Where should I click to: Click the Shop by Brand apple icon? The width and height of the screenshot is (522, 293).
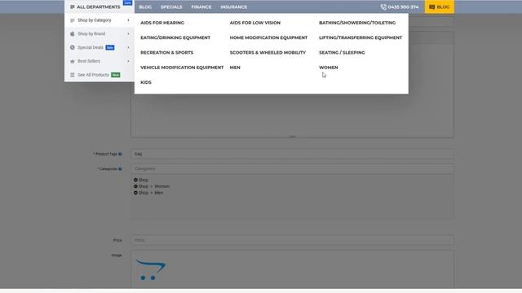pos(73,34)
